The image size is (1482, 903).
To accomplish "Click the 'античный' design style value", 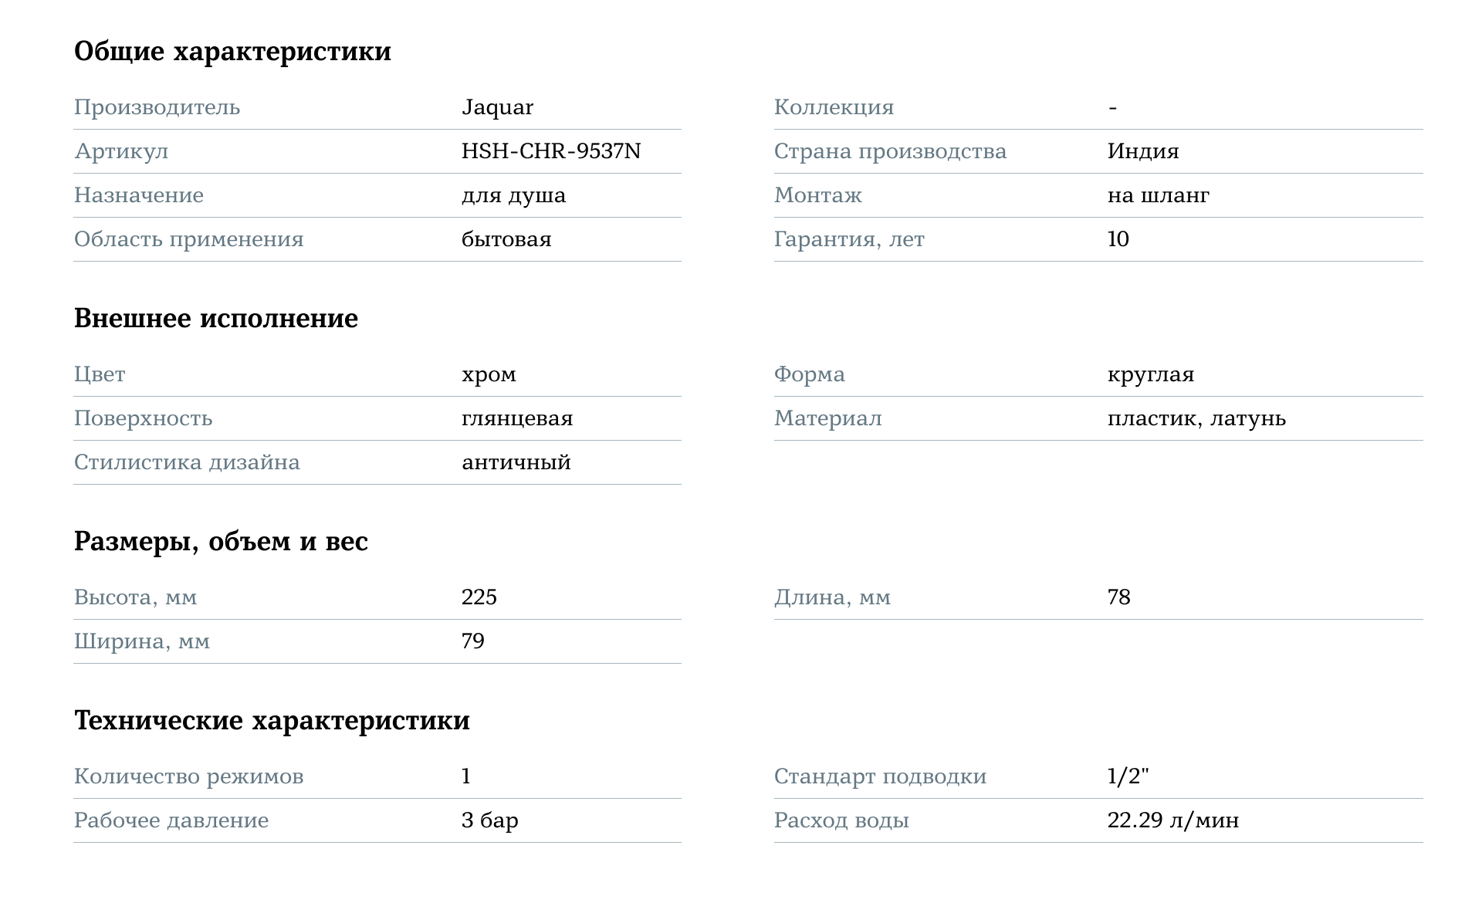I will click(516, 462).
